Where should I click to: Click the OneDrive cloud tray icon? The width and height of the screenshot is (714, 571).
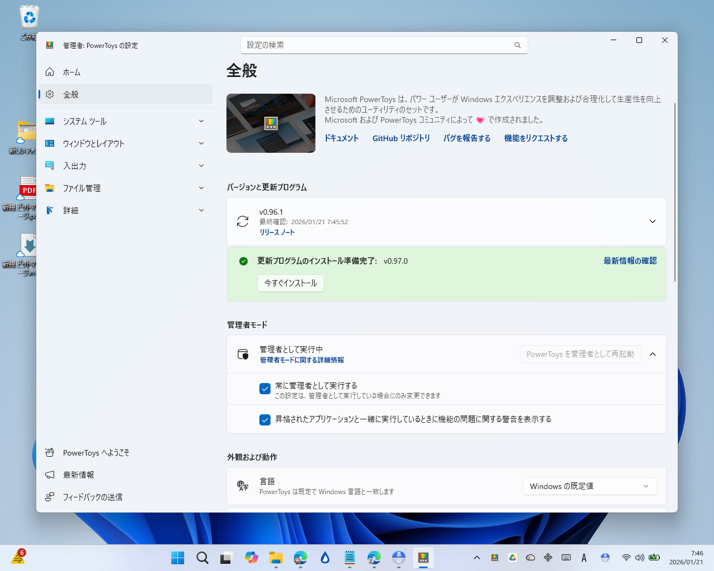point(530,558)
